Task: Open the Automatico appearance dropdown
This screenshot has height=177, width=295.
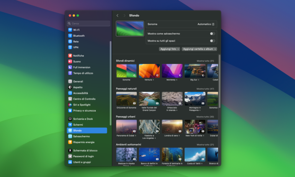Action: 206,24
